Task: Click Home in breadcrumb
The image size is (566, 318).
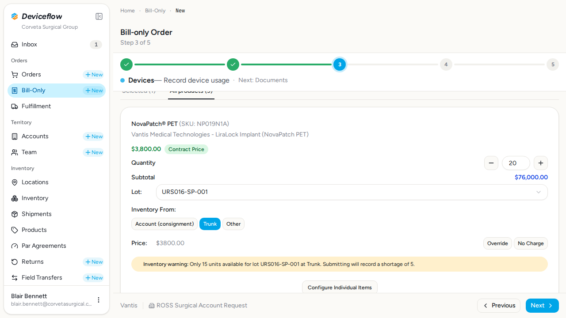Action: coord(127,11)
